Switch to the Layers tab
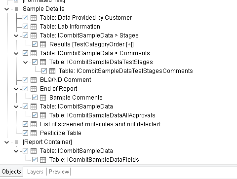This screenshot has height=179, width=237. [x=35, y=172]
